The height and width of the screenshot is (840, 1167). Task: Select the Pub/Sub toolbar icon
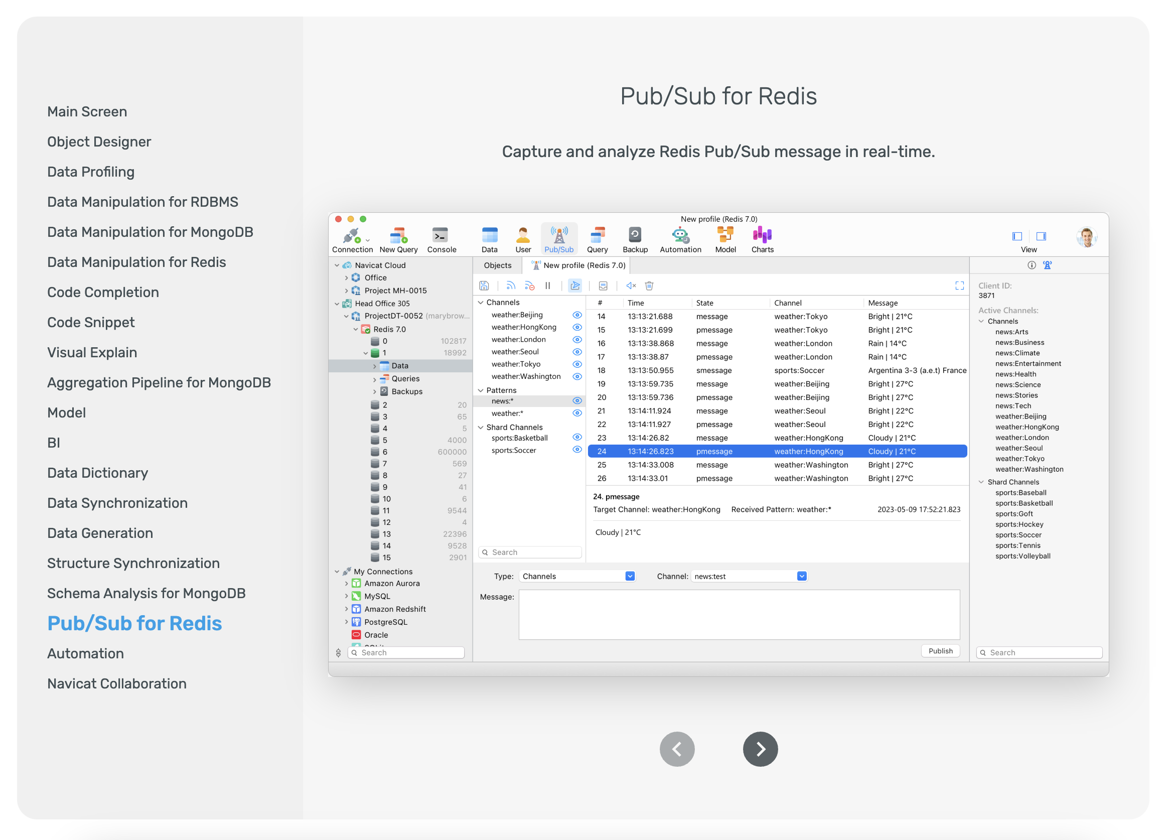pyautogui.click(x=559, y=240)
